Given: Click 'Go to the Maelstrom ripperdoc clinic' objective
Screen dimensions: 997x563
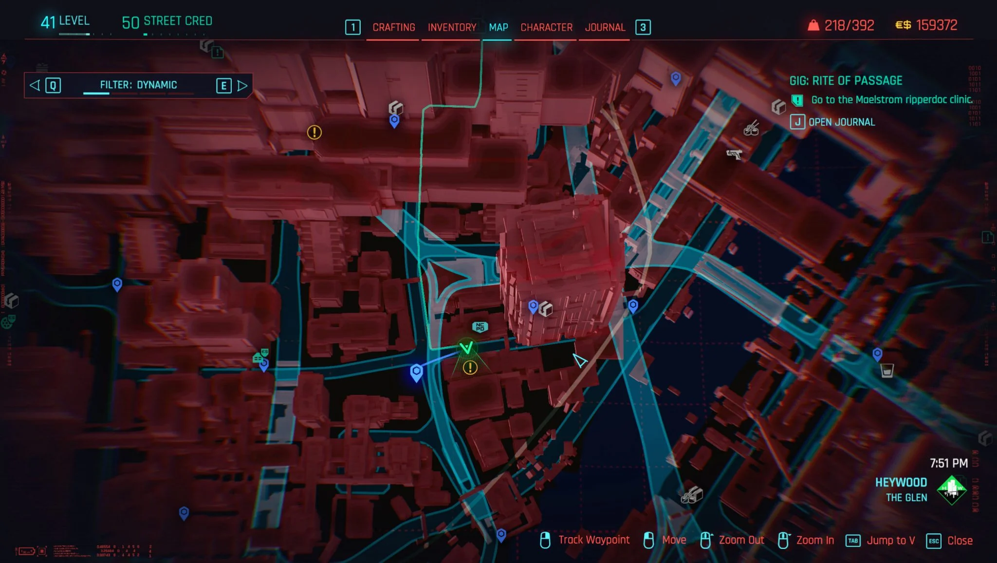Looking at the screenshot, I should (x=892, y=99).
